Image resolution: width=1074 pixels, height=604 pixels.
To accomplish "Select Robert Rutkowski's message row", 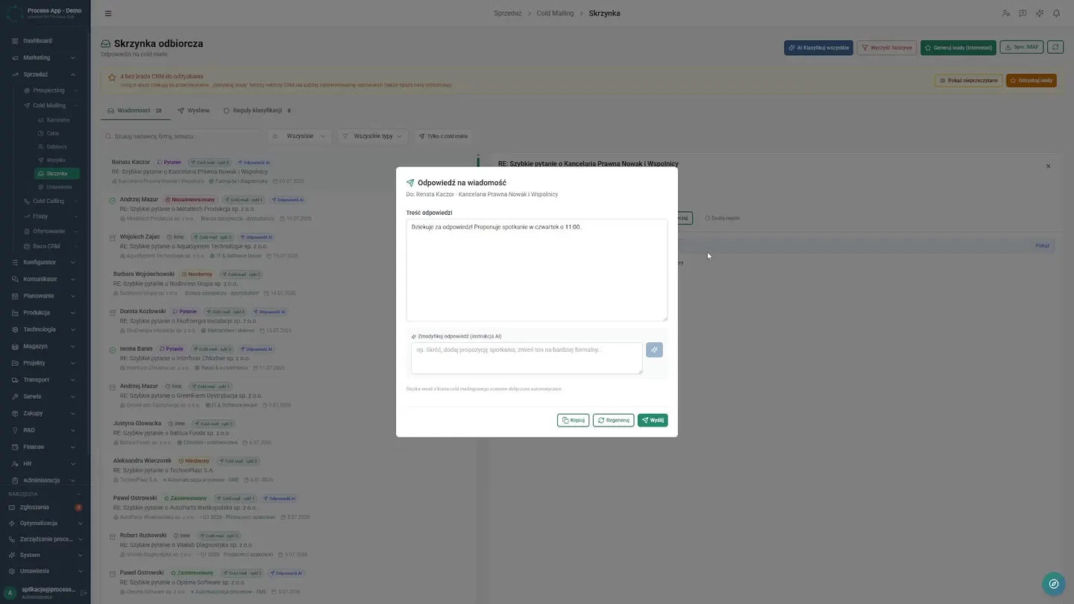I will click(289, 544).
